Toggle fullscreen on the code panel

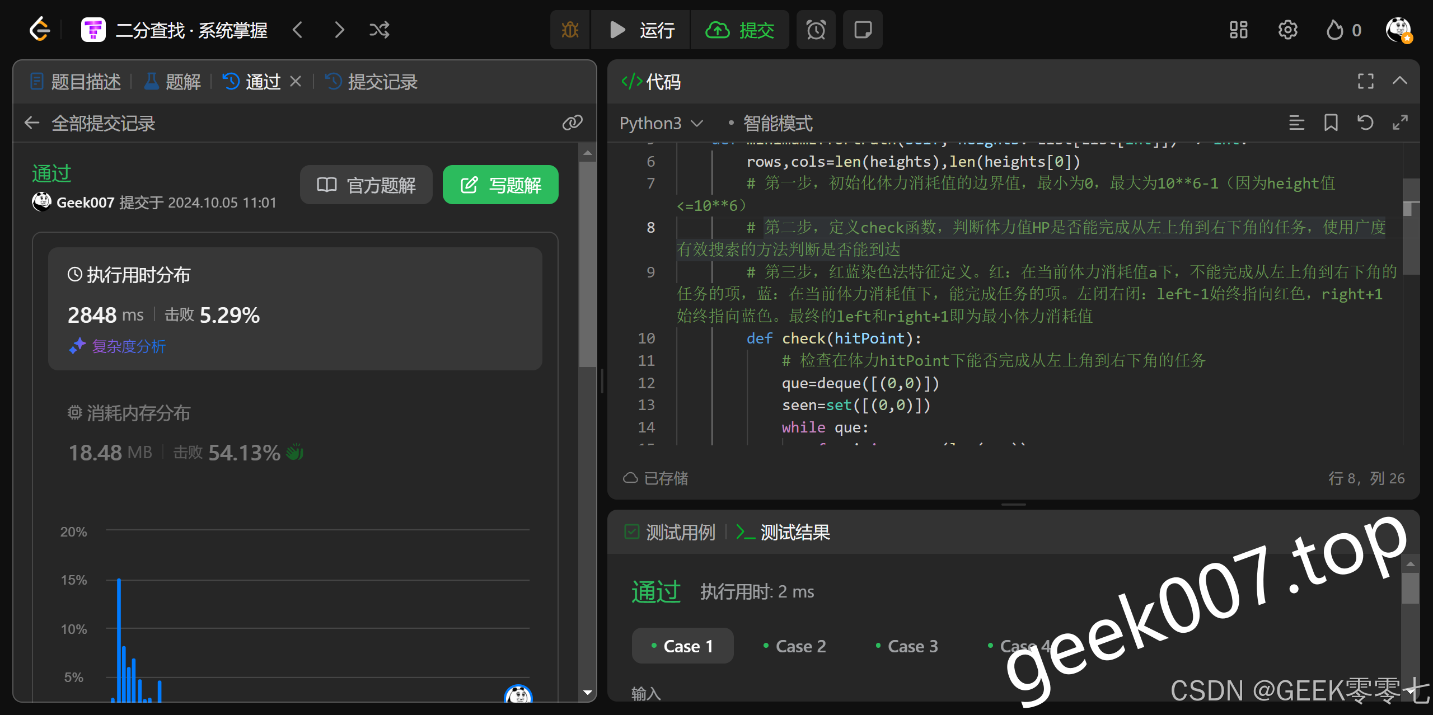[x=1365, y=82]
